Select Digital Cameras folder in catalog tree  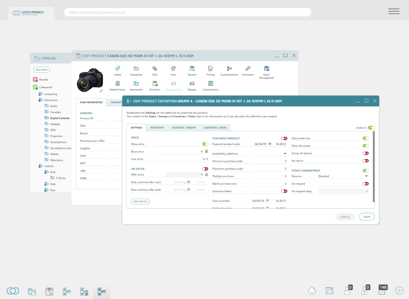(x=57, y=118)
